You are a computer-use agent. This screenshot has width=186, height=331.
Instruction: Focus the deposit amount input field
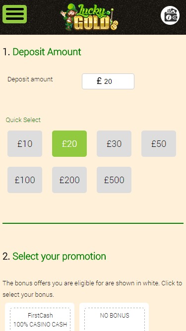point(108,81)
